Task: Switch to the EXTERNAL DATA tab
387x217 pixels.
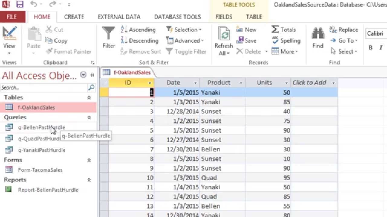Action: tap(119, 17)
